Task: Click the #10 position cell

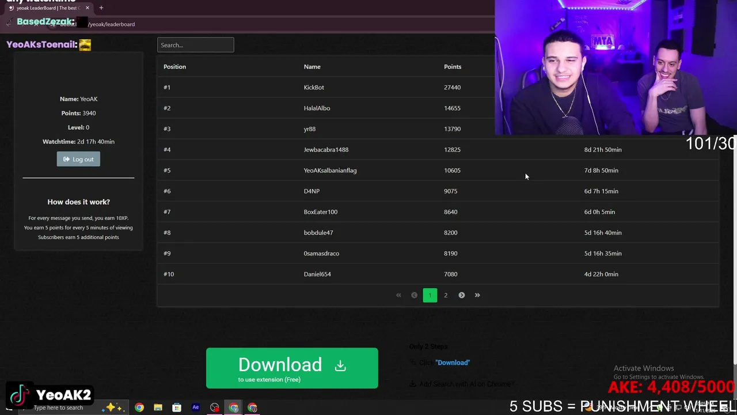Action: [169, 274]
